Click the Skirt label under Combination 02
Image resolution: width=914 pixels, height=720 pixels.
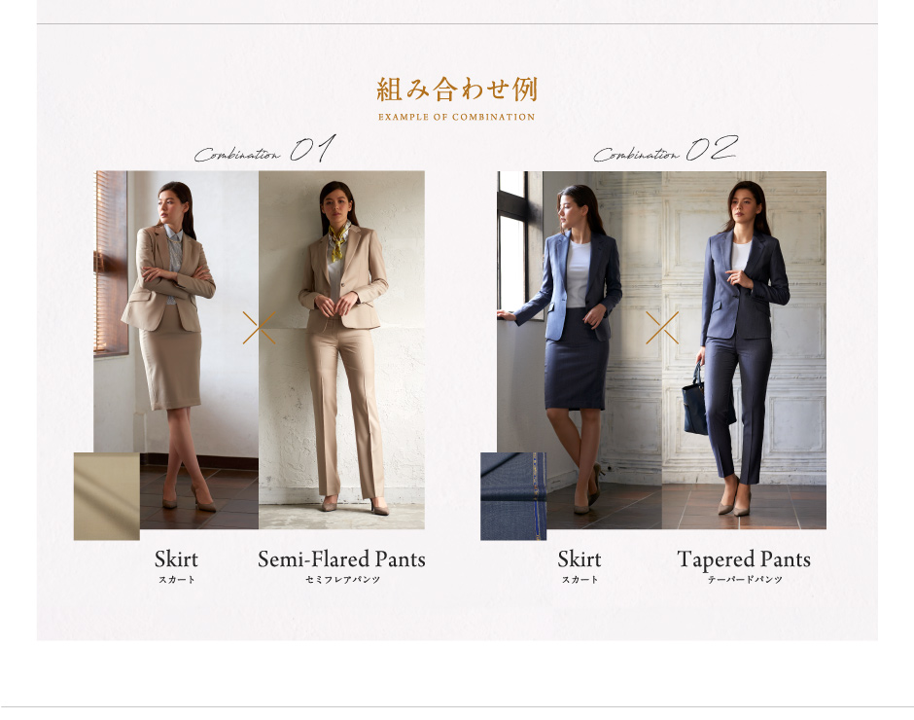click(x=580, y=558)
